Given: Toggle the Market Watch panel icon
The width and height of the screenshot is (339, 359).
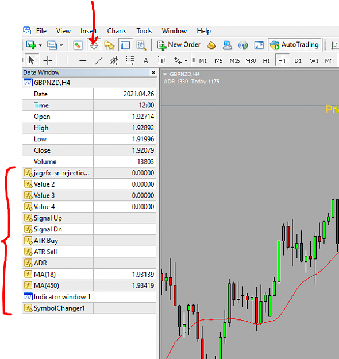Looking at the screenshot, I should point(78,45).
